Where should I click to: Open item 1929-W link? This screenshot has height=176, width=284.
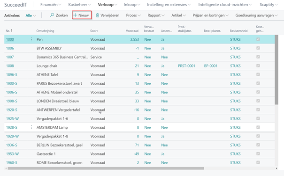point(13,136)
